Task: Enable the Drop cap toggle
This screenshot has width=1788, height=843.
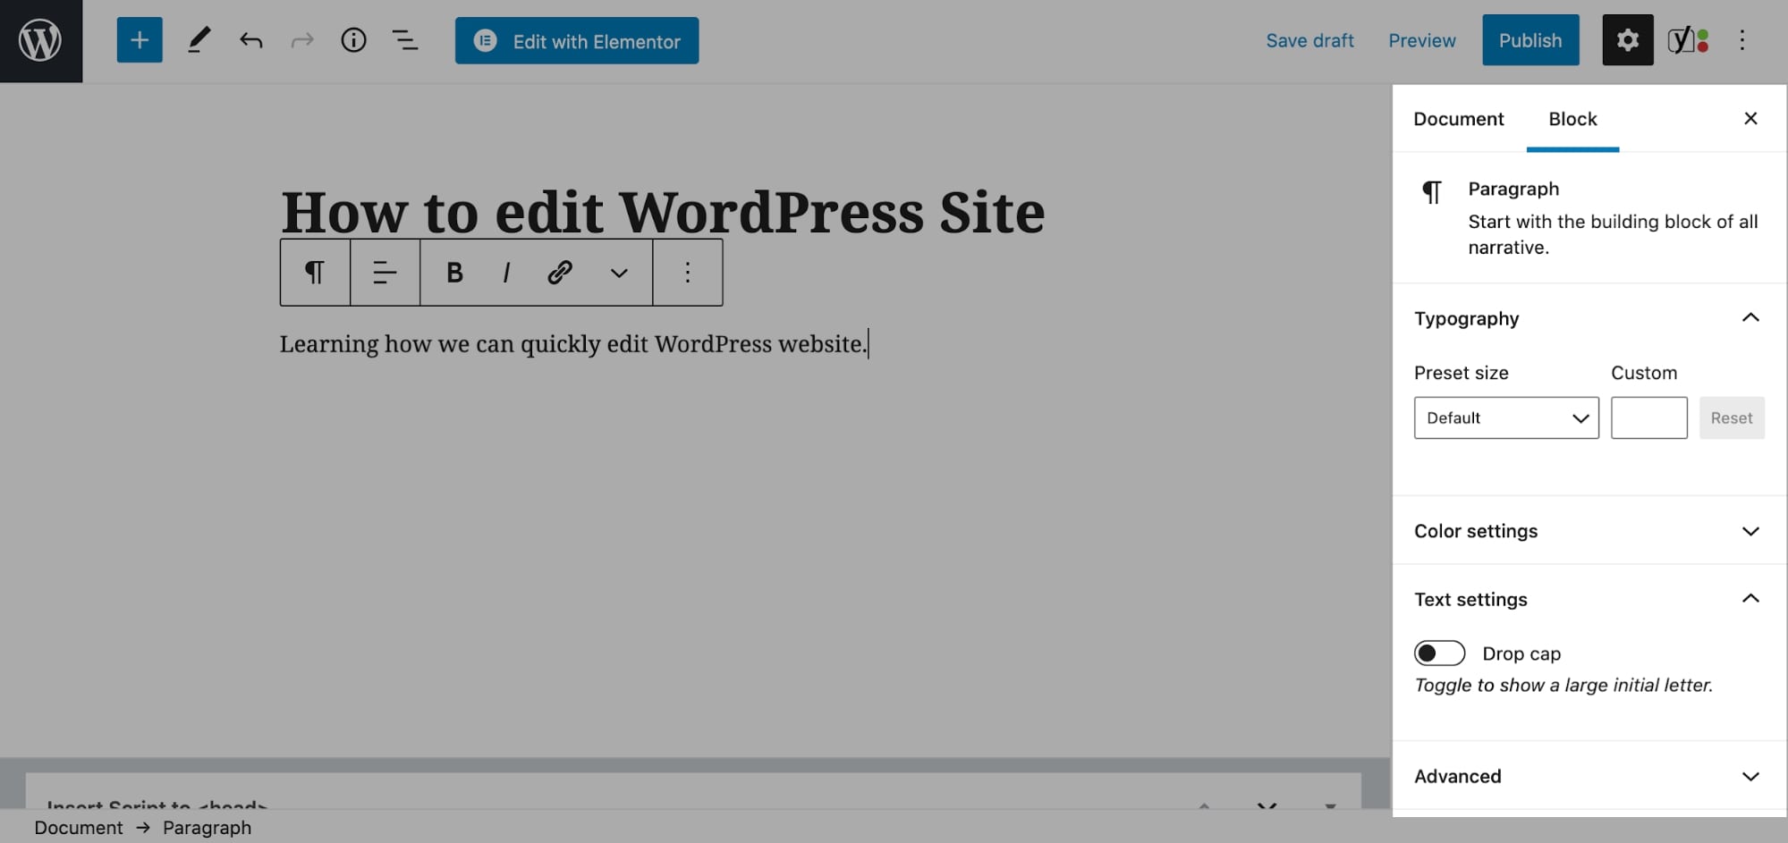Action: tap(1439, 653)
